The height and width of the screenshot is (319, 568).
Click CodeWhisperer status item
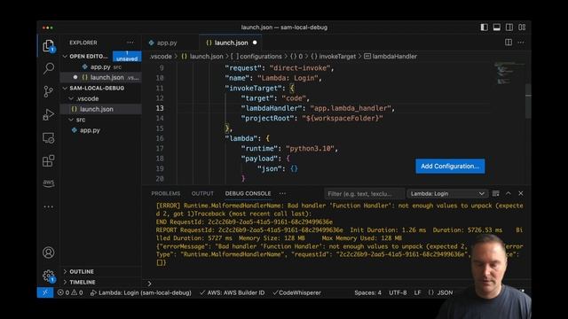(296, 292)
